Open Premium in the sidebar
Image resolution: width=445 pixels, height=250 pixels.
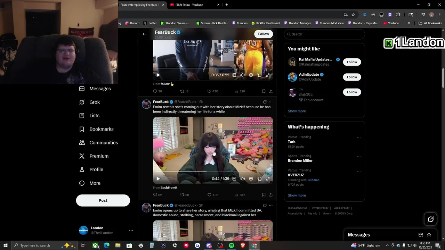click(x=94, y=156)
